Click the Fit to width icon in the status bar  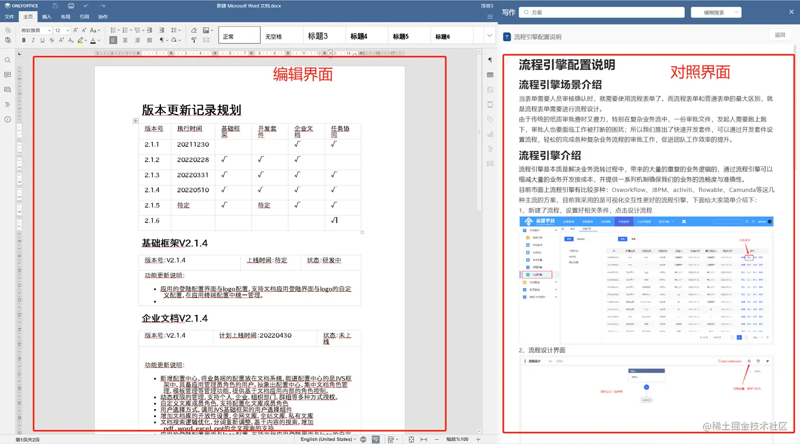pyautogui.click(x=424, y=439)
